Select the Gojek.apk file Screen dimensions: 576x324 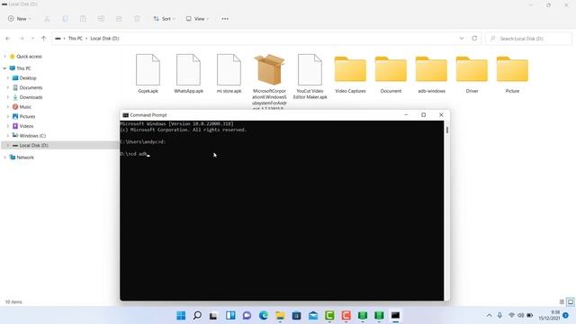pos(148,74)
